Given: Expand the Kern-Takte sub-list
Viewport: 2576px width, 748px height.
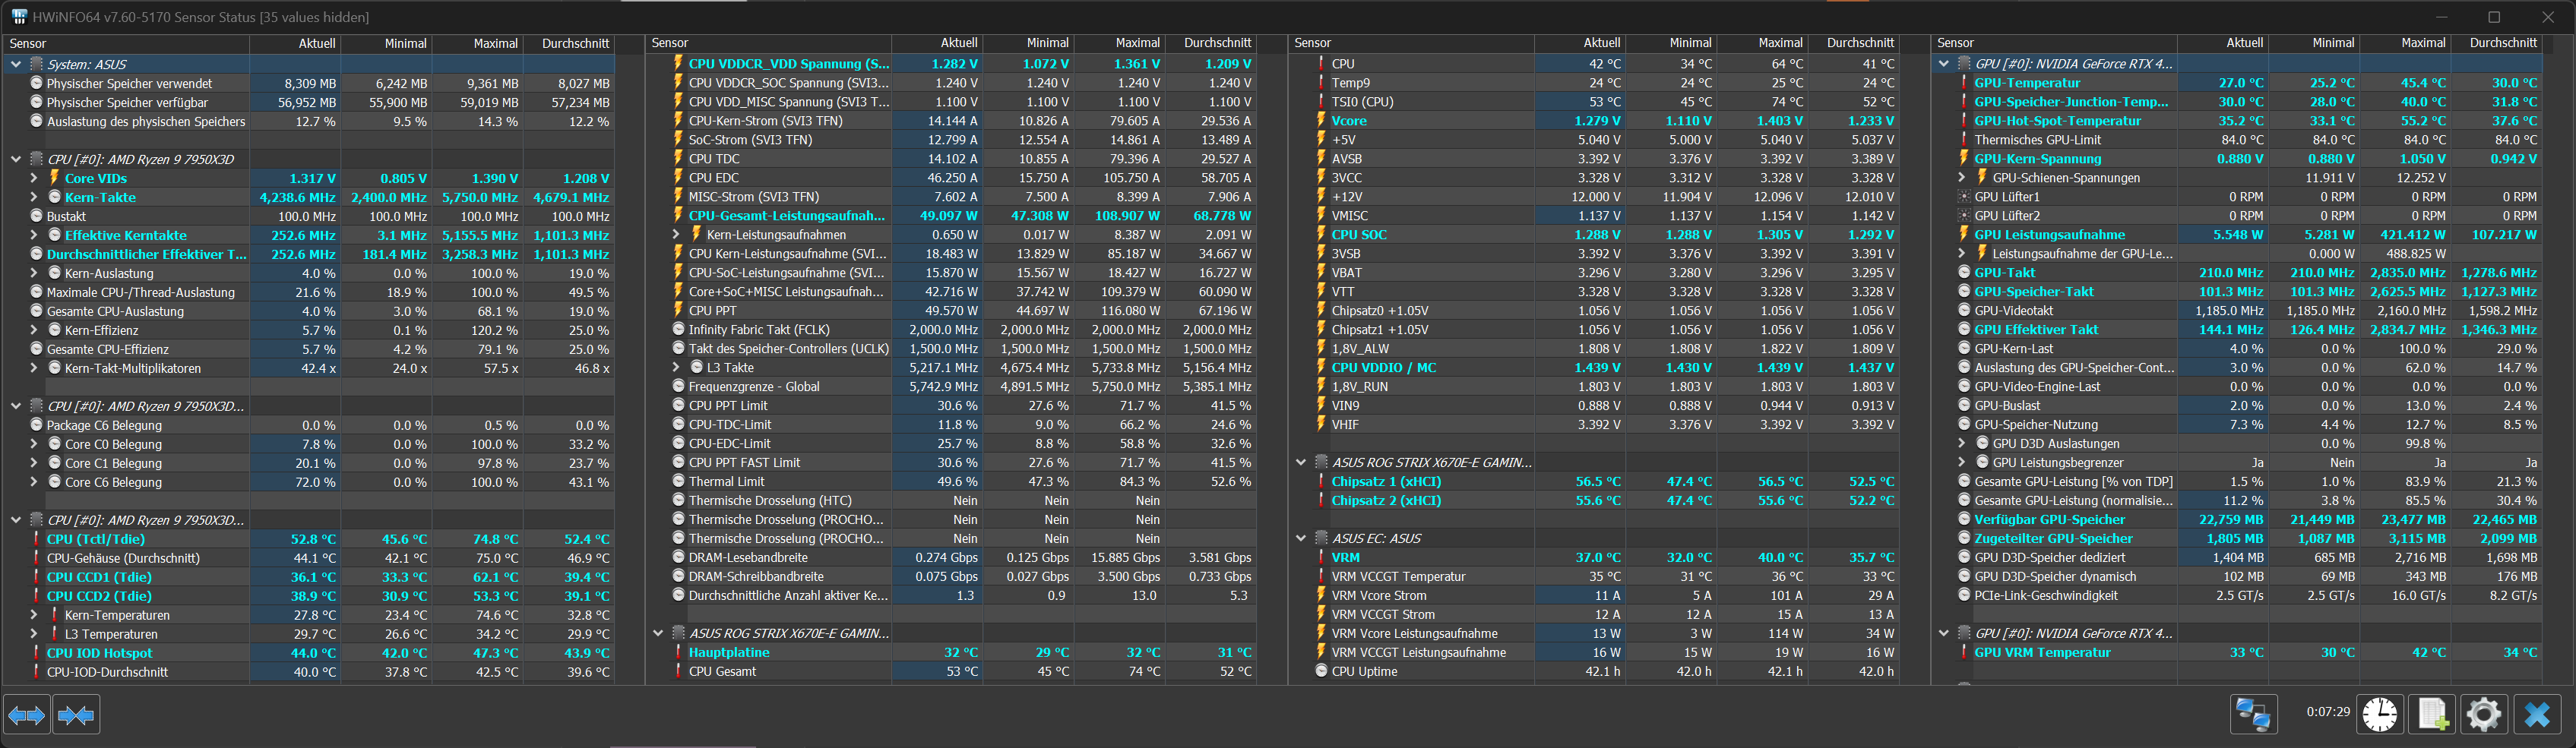Looking at the screenshot, I should [34, 197].
